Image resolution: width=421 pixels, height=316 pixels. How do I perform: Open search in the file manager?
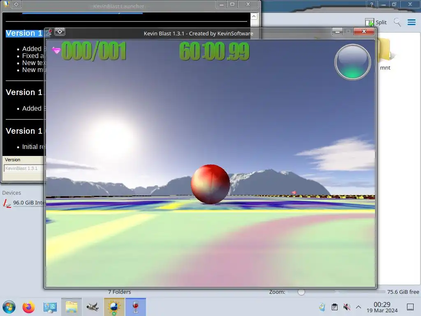point(398,22)
